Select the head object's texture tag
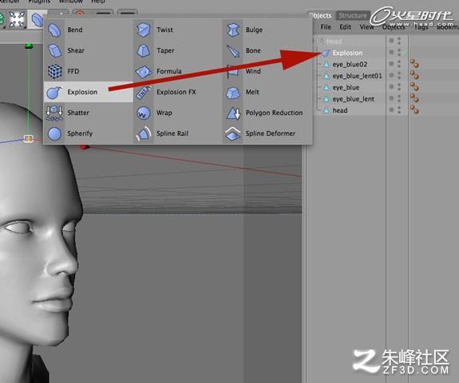Screen dimensions: 459x383 pos(414,110)
